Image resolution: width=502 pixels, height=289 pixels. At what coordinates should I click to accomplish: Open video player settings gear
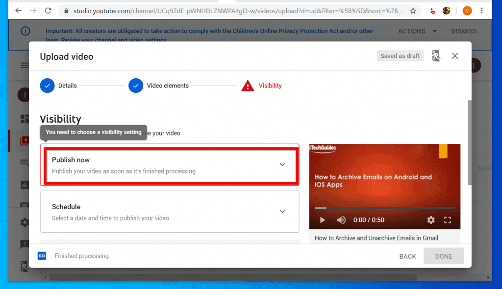431,220
